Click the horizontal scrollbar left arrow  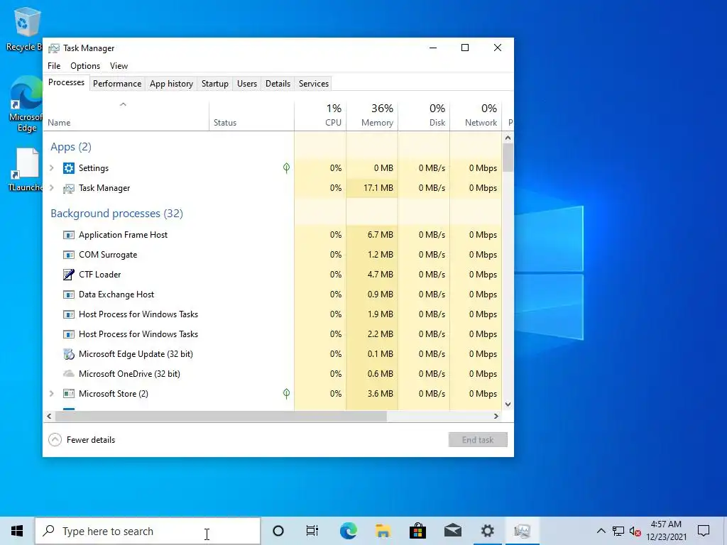pyautogui.click(x=49, y=416)
